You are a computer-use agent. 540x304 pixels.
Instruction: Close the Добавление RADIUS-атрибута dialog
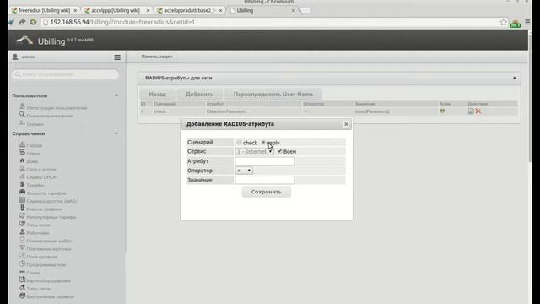(346, 124)
